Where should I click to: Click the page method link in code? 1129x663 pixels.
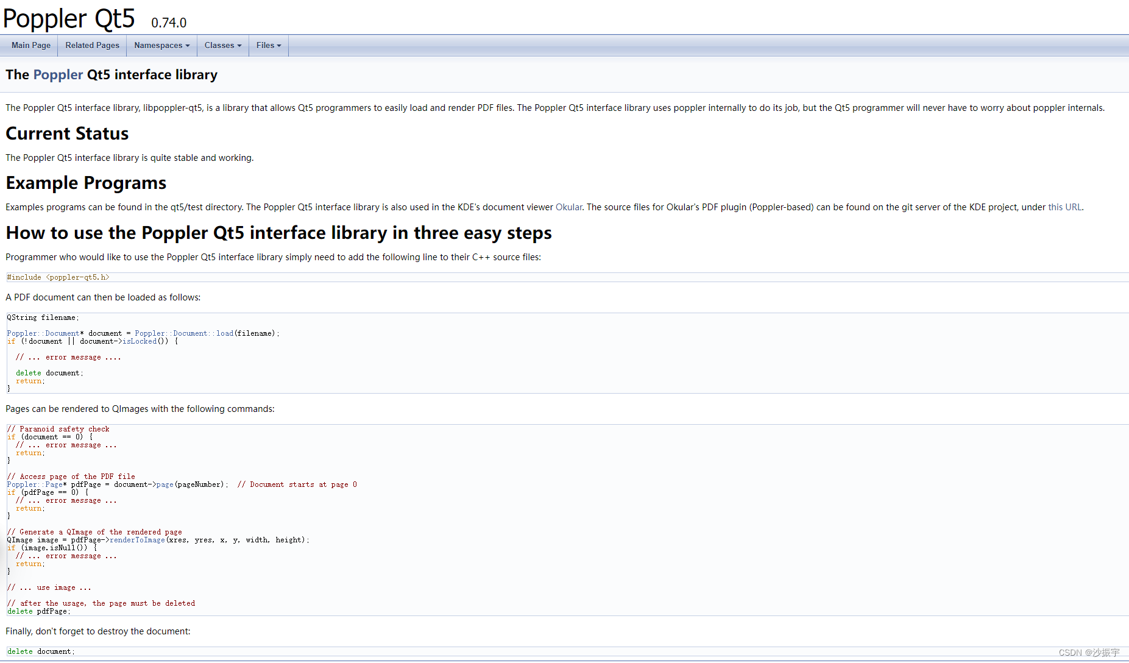tap(165, 484)
